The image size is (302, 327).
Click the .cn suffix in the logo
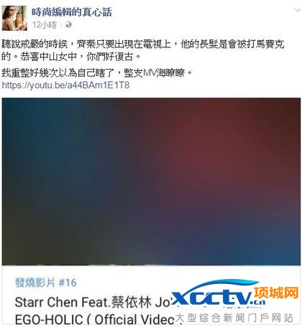259,303
